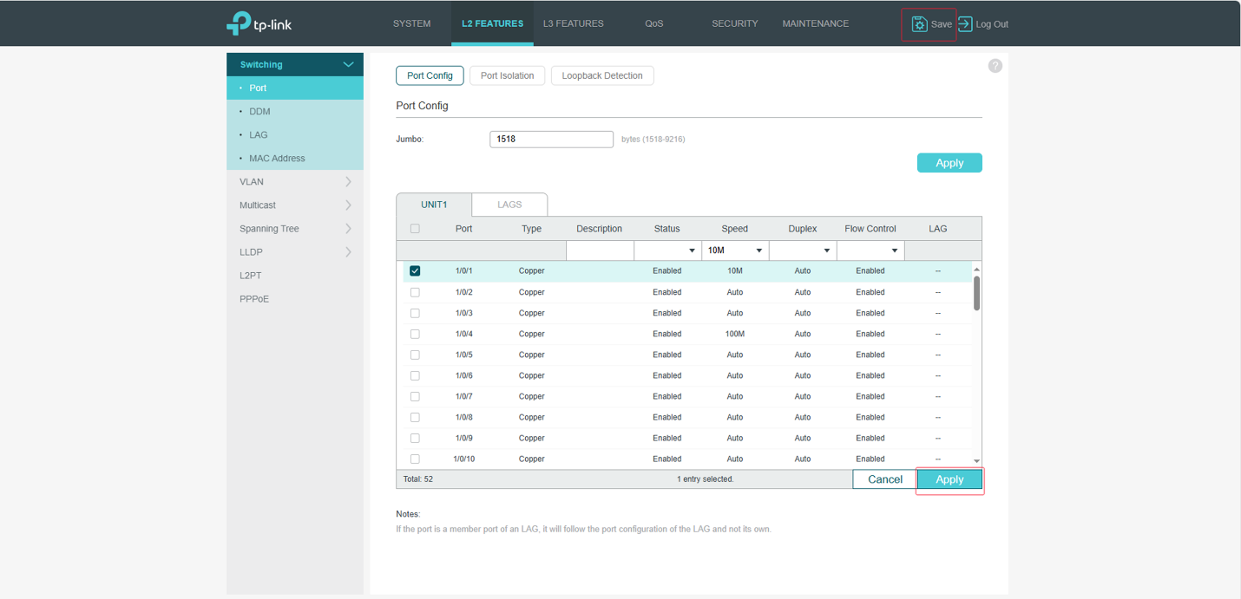
Task: Click the Save configuration icon
Action: click(920, 24)
